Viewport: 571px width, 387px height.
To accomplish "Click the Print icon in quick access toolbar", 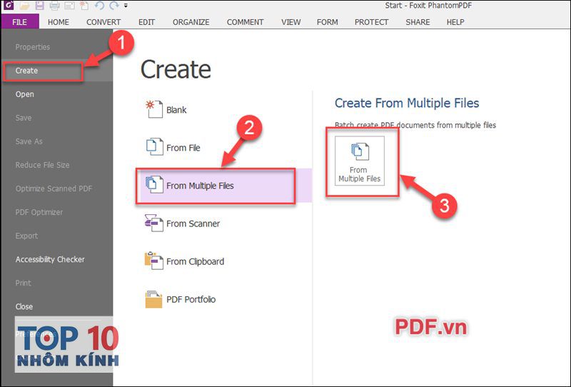I will click(55, 6).
